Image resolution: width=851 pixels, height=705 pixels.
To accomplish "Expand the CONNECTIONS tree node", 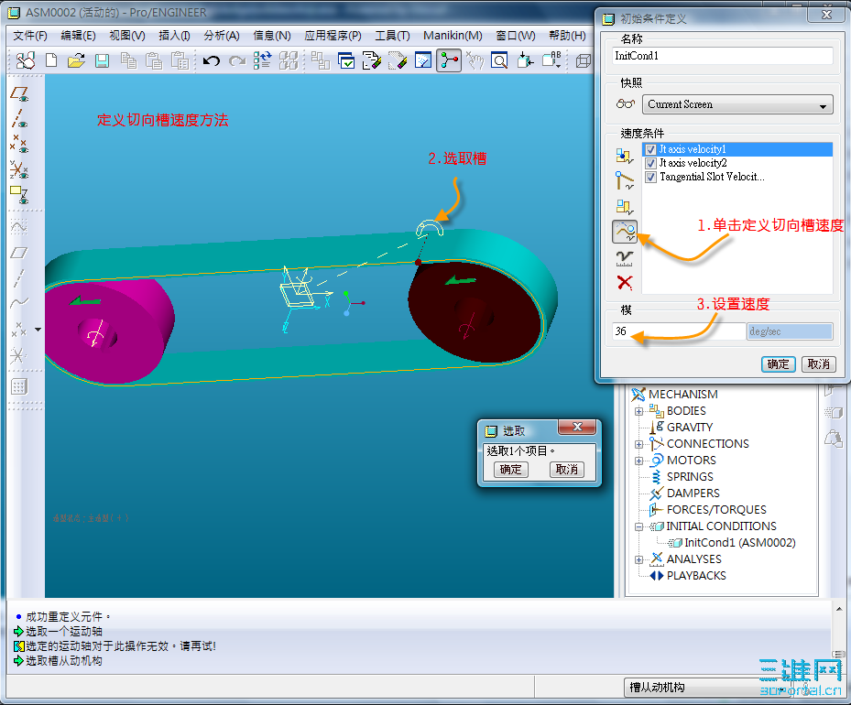I will [x=638, y=444].
